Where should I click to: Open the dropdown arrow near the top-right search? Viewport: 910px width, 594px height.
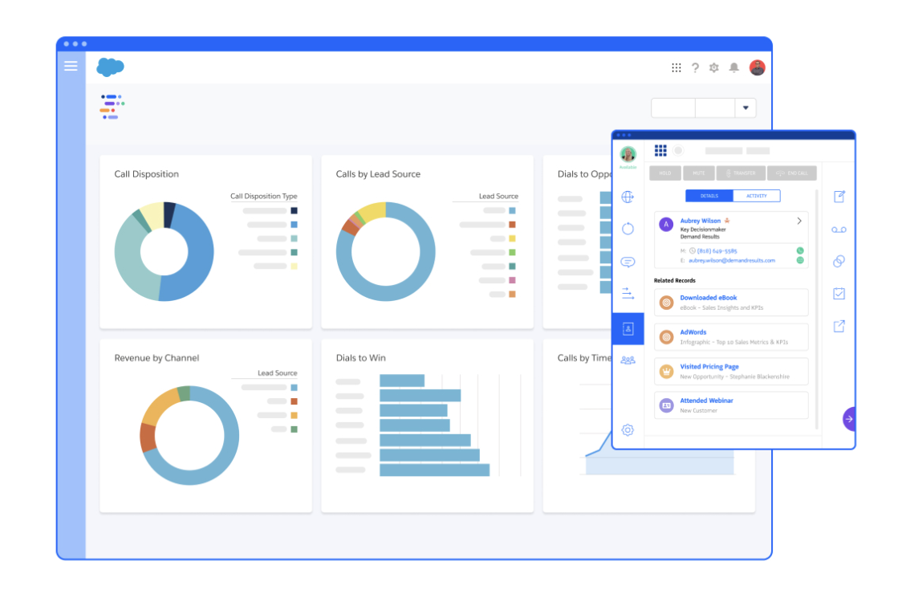(x=745, y=108)
